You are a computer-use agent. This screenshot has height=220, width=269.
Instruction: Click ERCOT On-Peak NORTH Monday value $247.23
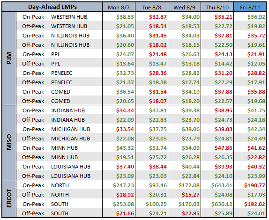click(123, 185)
